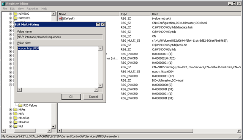Cancel the multi-string edit

[93, 97]
